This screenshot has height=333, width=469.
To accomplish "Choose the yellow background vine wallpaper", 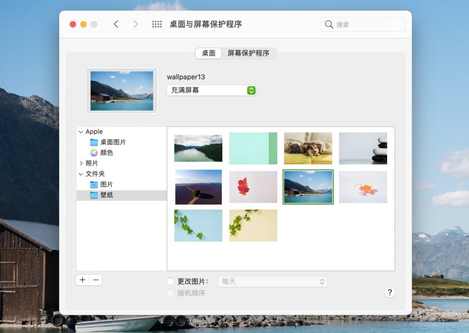I will click(x=253, y=225).
